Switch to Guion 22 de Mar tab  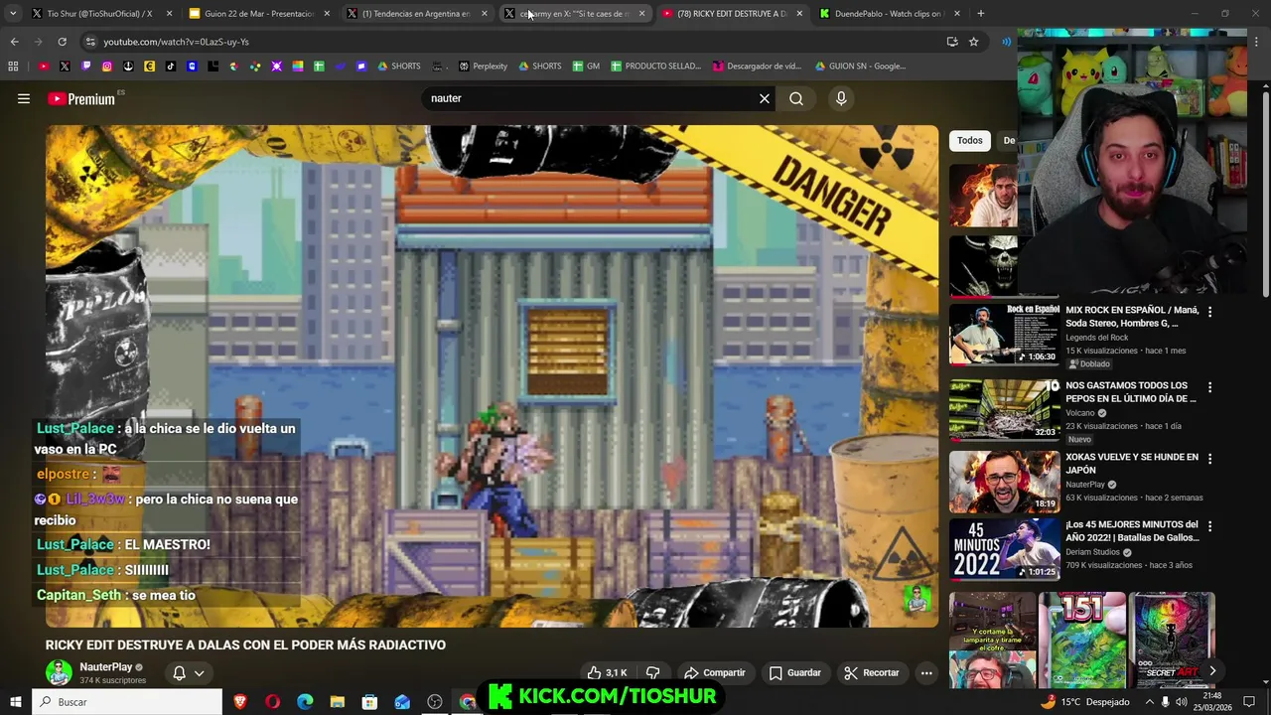(x=258, y=14)
